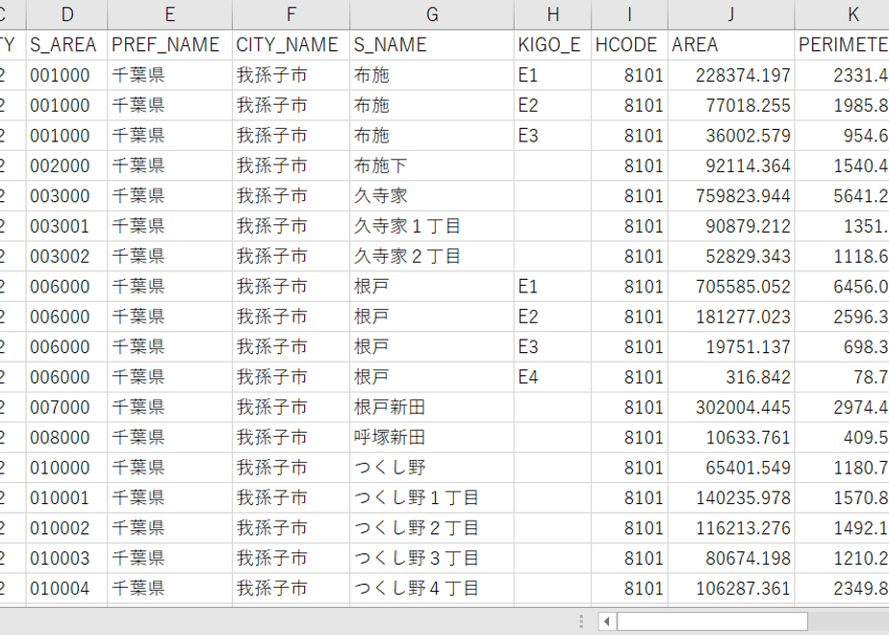Select column F header
This screenshot has width=889, height=635.
pos(291,14)
